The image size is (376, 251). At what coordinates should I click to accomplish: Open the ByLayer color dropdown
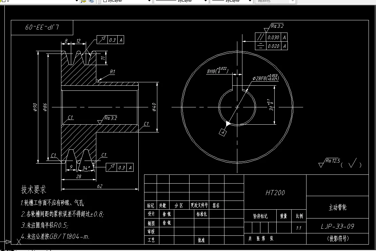149,1
